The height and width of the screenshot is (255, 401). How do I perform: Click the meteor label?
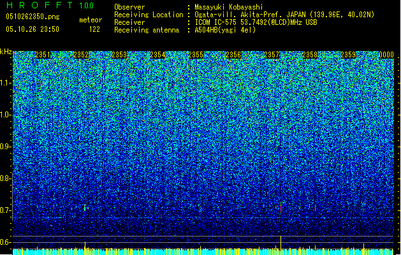point(91,20)
